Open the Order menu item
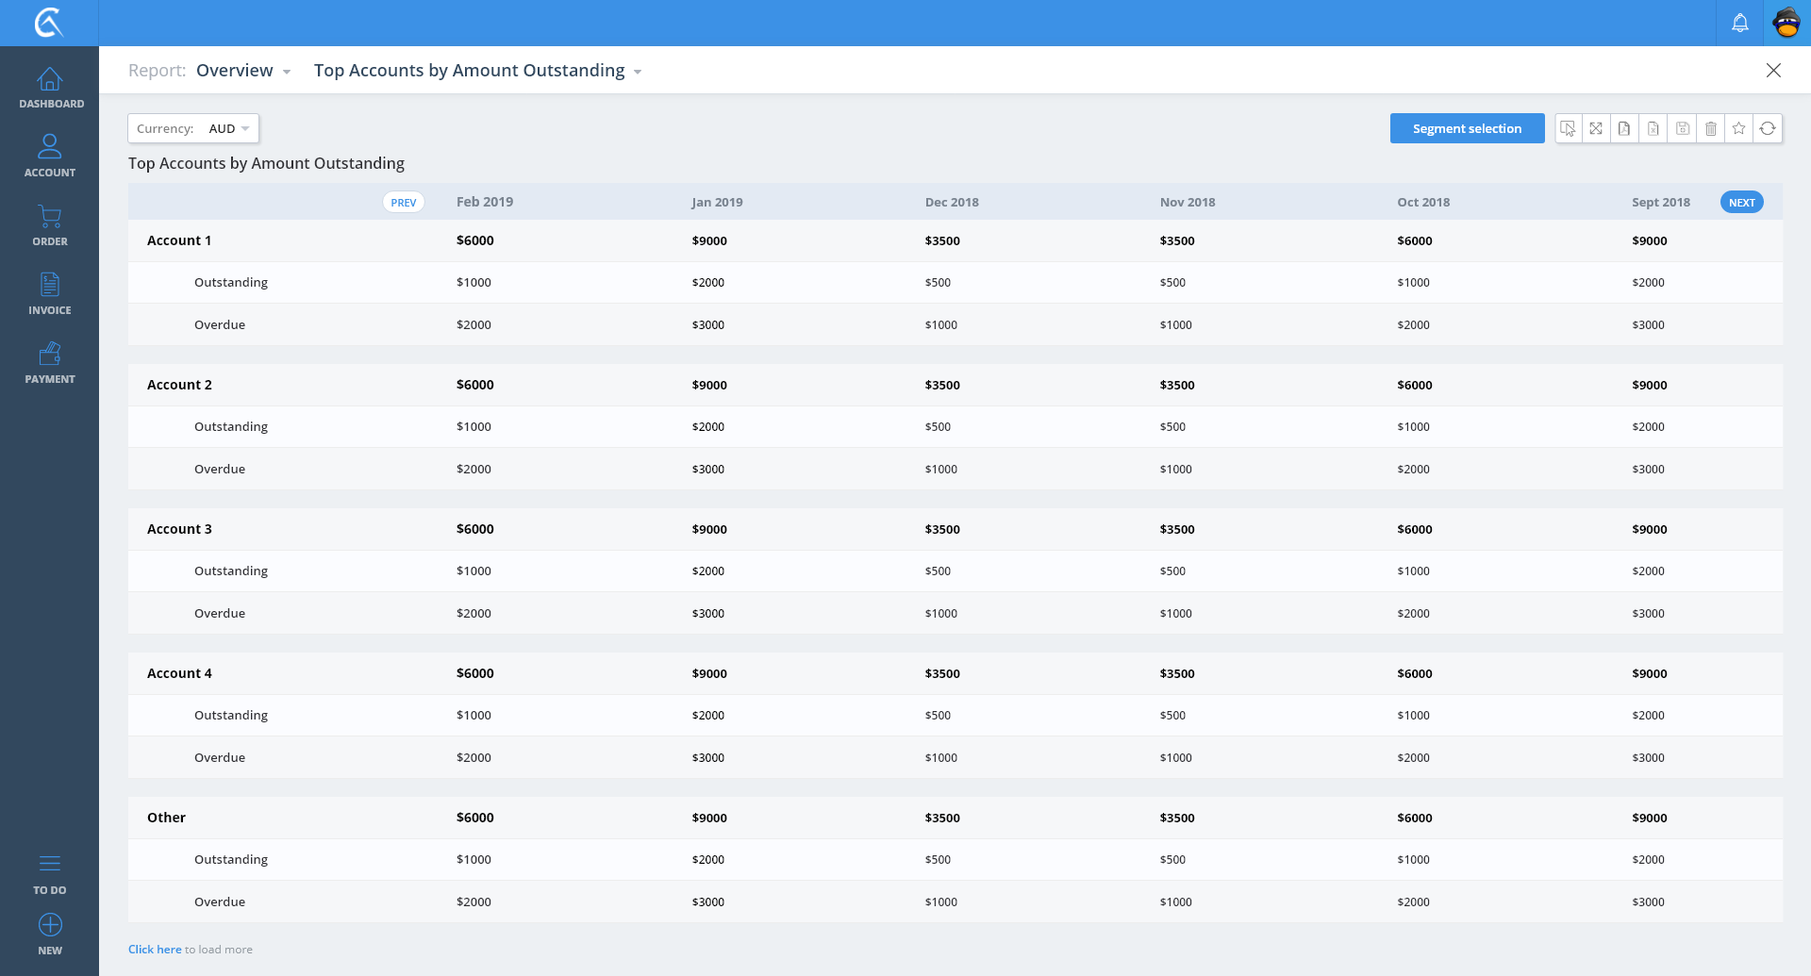Image resolution: width=1811 pixels, height=976 pixels. tap(50, 225)
